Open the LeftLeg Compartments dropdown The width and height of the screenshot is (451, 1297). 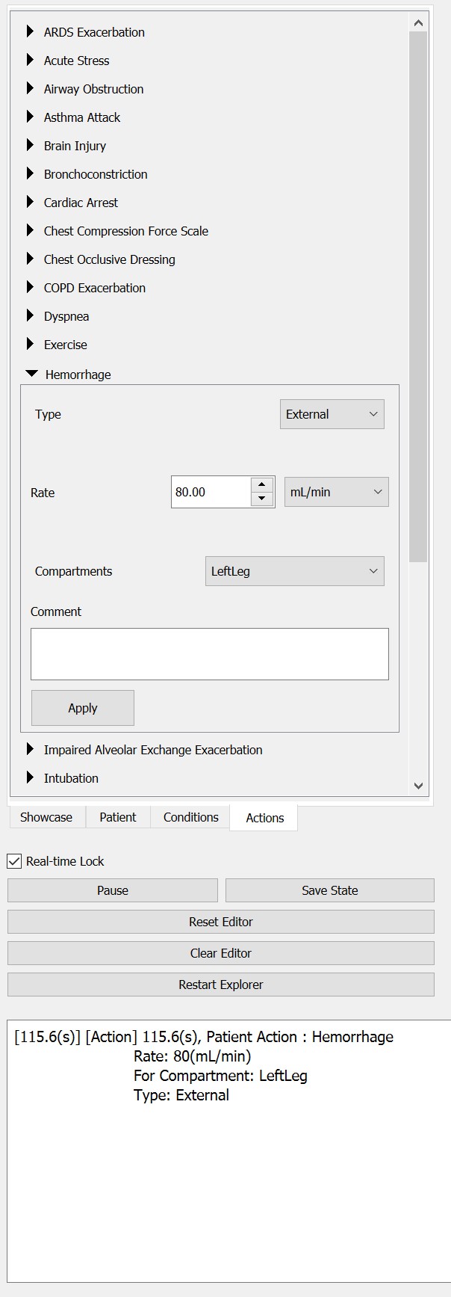295,571
